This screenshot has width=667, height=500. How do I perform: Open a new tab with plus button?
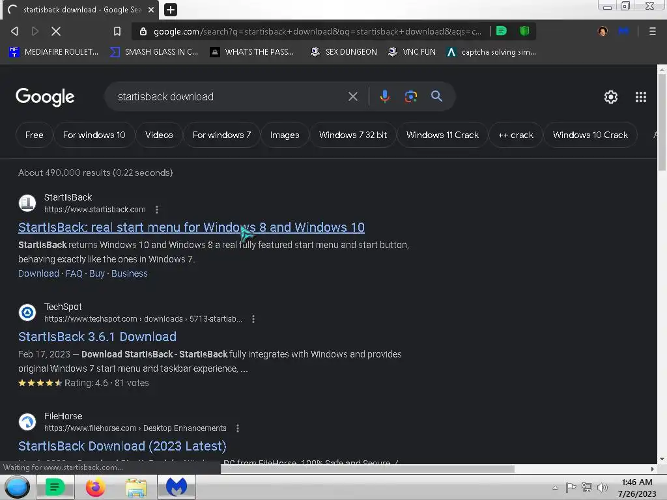click(x=171, y=9)
